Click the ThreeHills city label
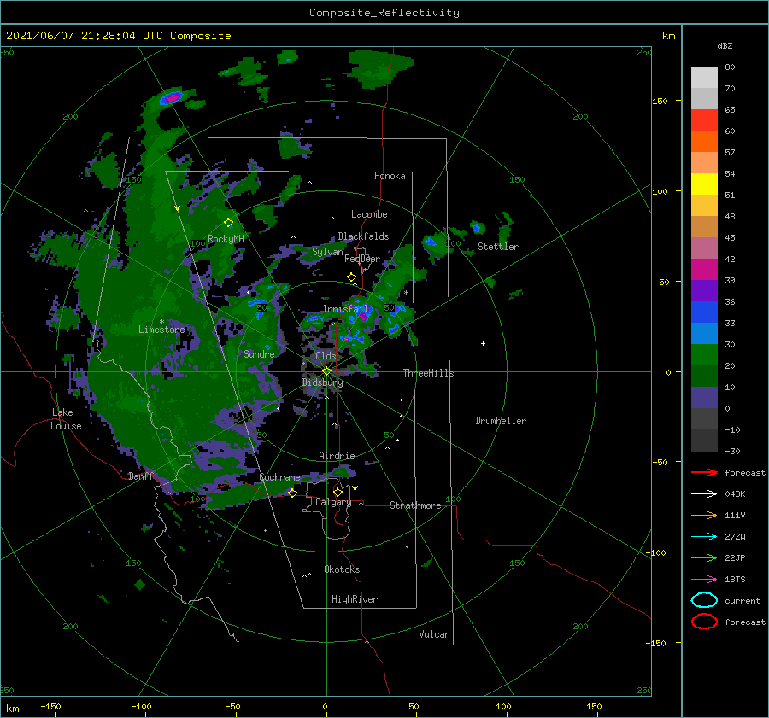The image size is (769, 718). pos(429,373)
